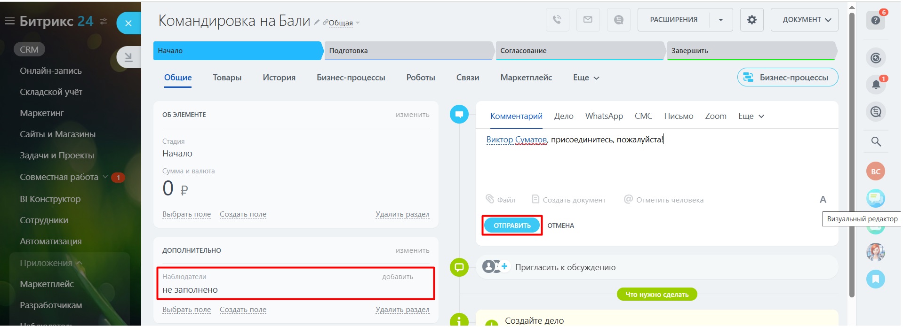Image resolution: width=903 pixels, height=327 pixels.
Task: Select the Согласование stage
Action: coord(580,51)
